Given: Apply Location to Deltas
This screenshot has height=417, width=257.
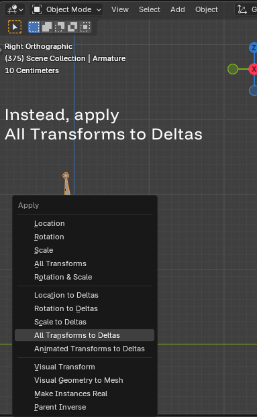Looking at the screenshot, I should (85, 295).
